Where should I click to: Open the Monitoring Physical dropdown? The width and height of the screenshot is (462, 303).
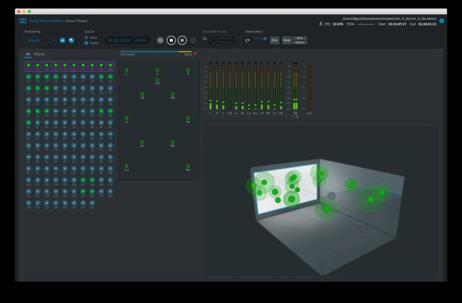pyautogui.click(x=41, y=40)
